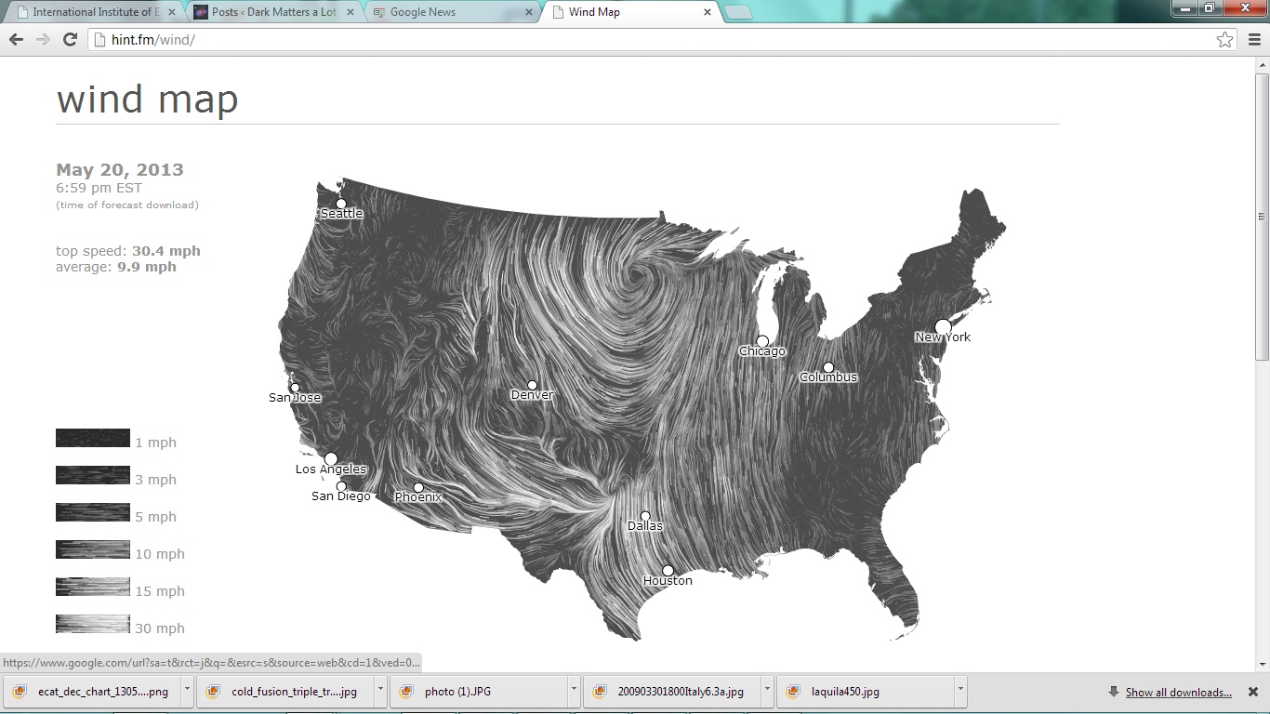Click the browser Back arrow button
Viewport: 1270px width, 714px height.
16,39
